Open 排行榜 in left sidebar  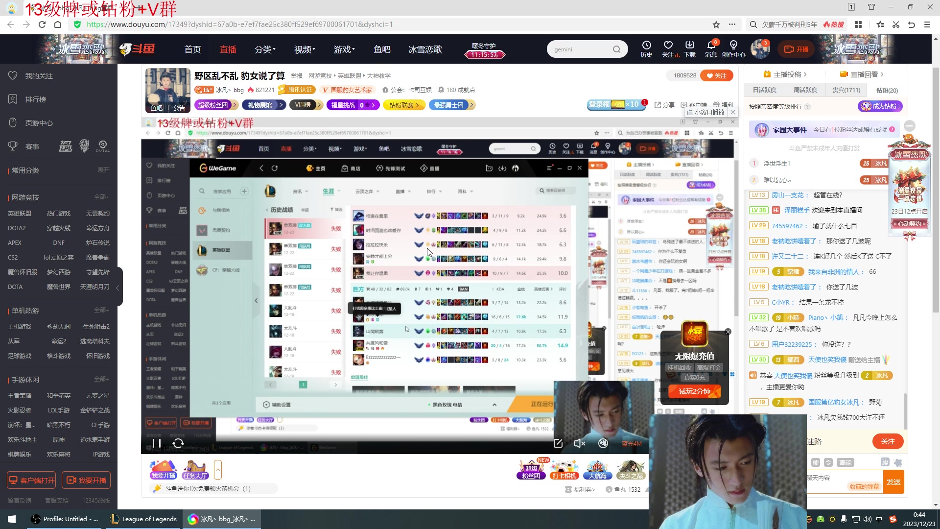pos(36,99)
